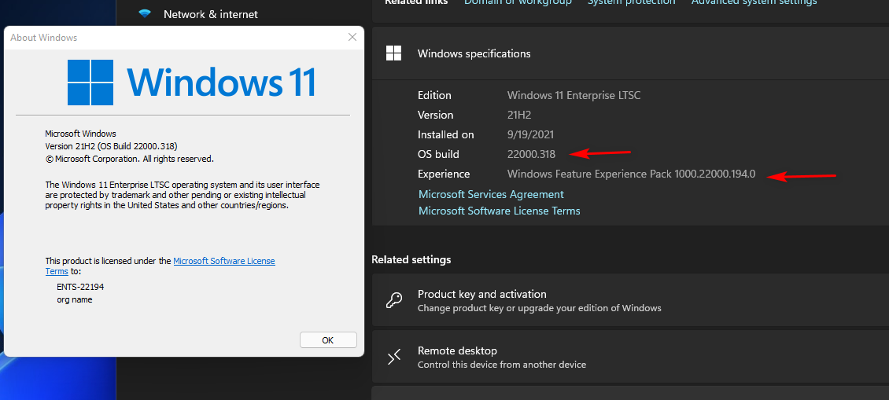Select the Windows Feature Experience Pack value
889x400 pixels.
631,174
